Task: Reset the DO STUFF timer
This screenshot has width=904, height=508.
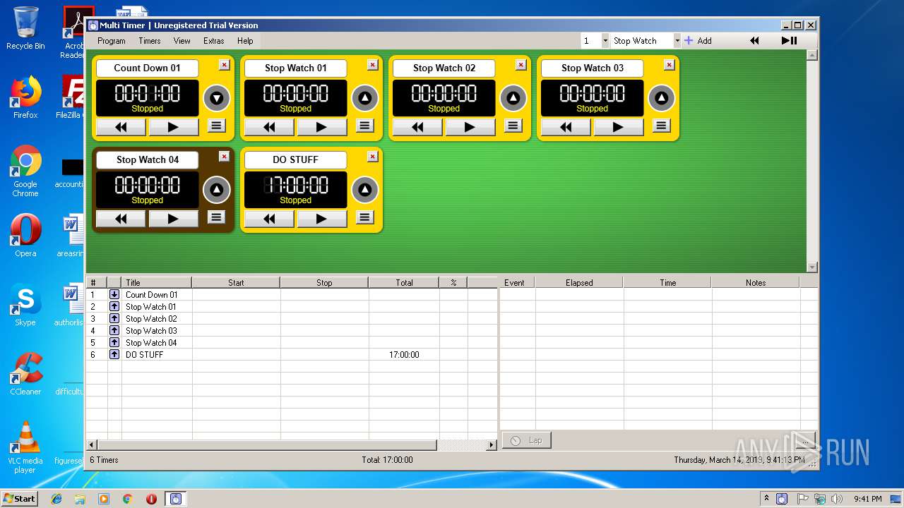Action: 269,219
